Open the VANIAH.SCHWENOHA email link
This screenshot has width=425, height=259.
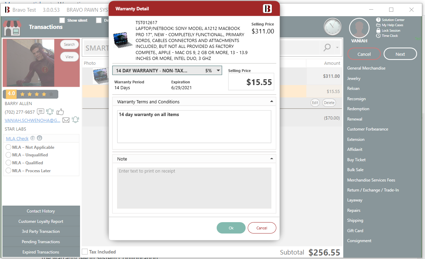(32, 120)
